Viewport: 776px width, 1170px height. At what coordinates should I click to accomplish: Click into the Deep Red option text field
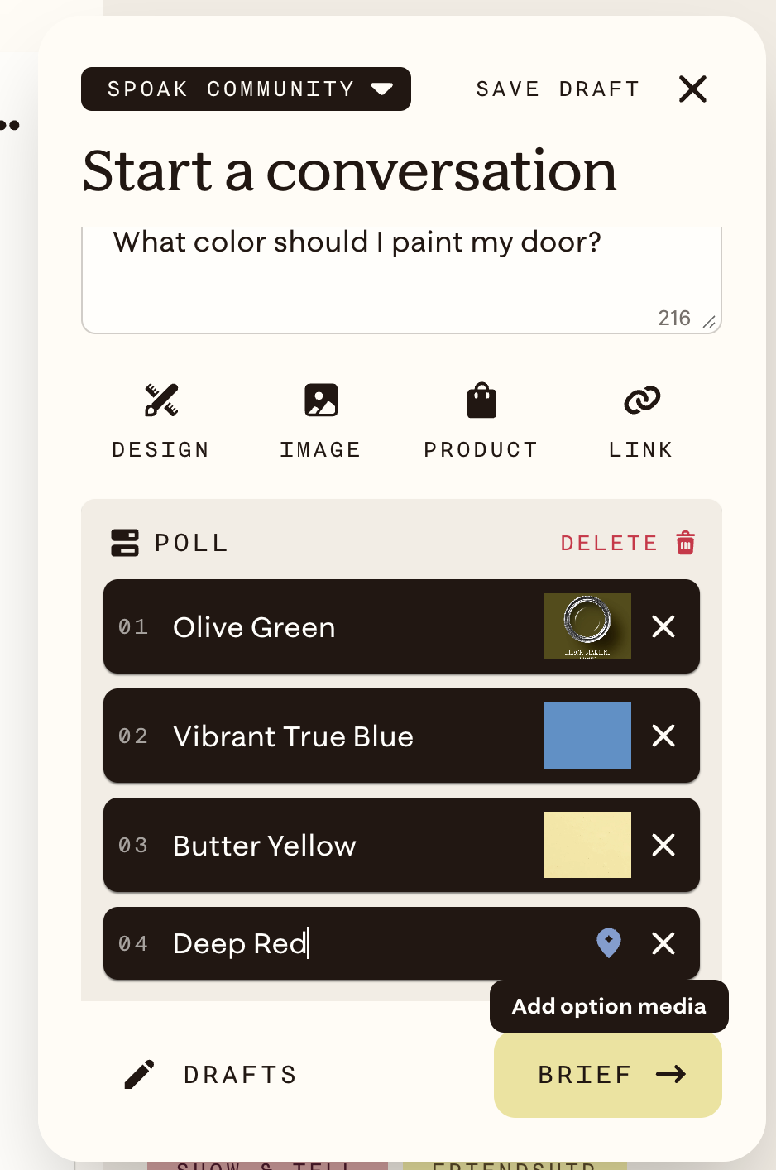tap(372, 943)
